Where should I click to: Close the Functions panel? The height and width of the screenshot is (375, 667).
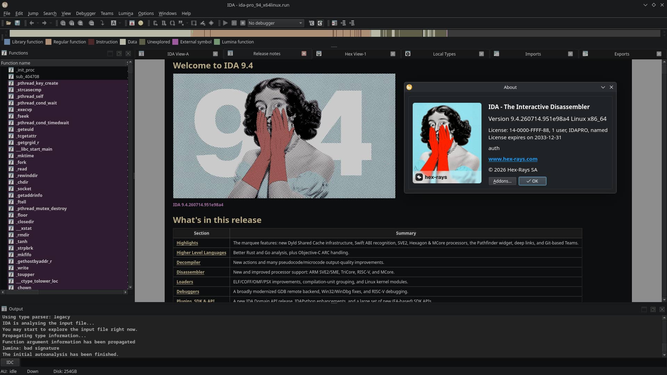click(128, 53)
